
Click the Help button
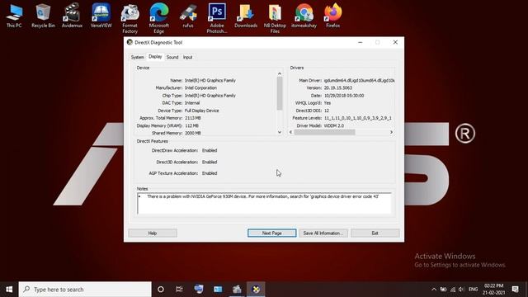pos(153,233)
